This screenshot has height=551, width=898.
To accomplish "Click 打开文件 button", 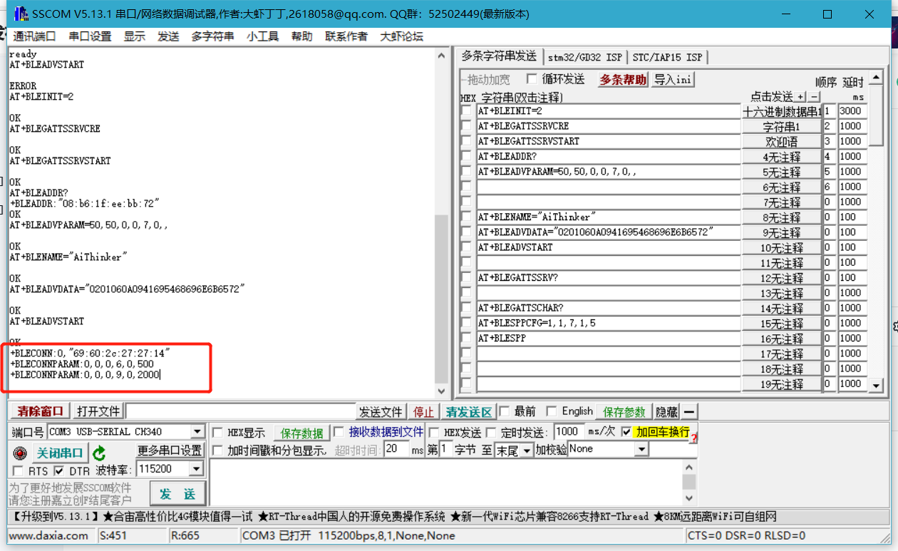I will 98,411.
